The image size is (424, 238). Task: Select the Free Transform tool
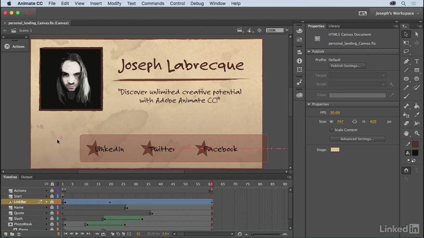click(406, 43)
